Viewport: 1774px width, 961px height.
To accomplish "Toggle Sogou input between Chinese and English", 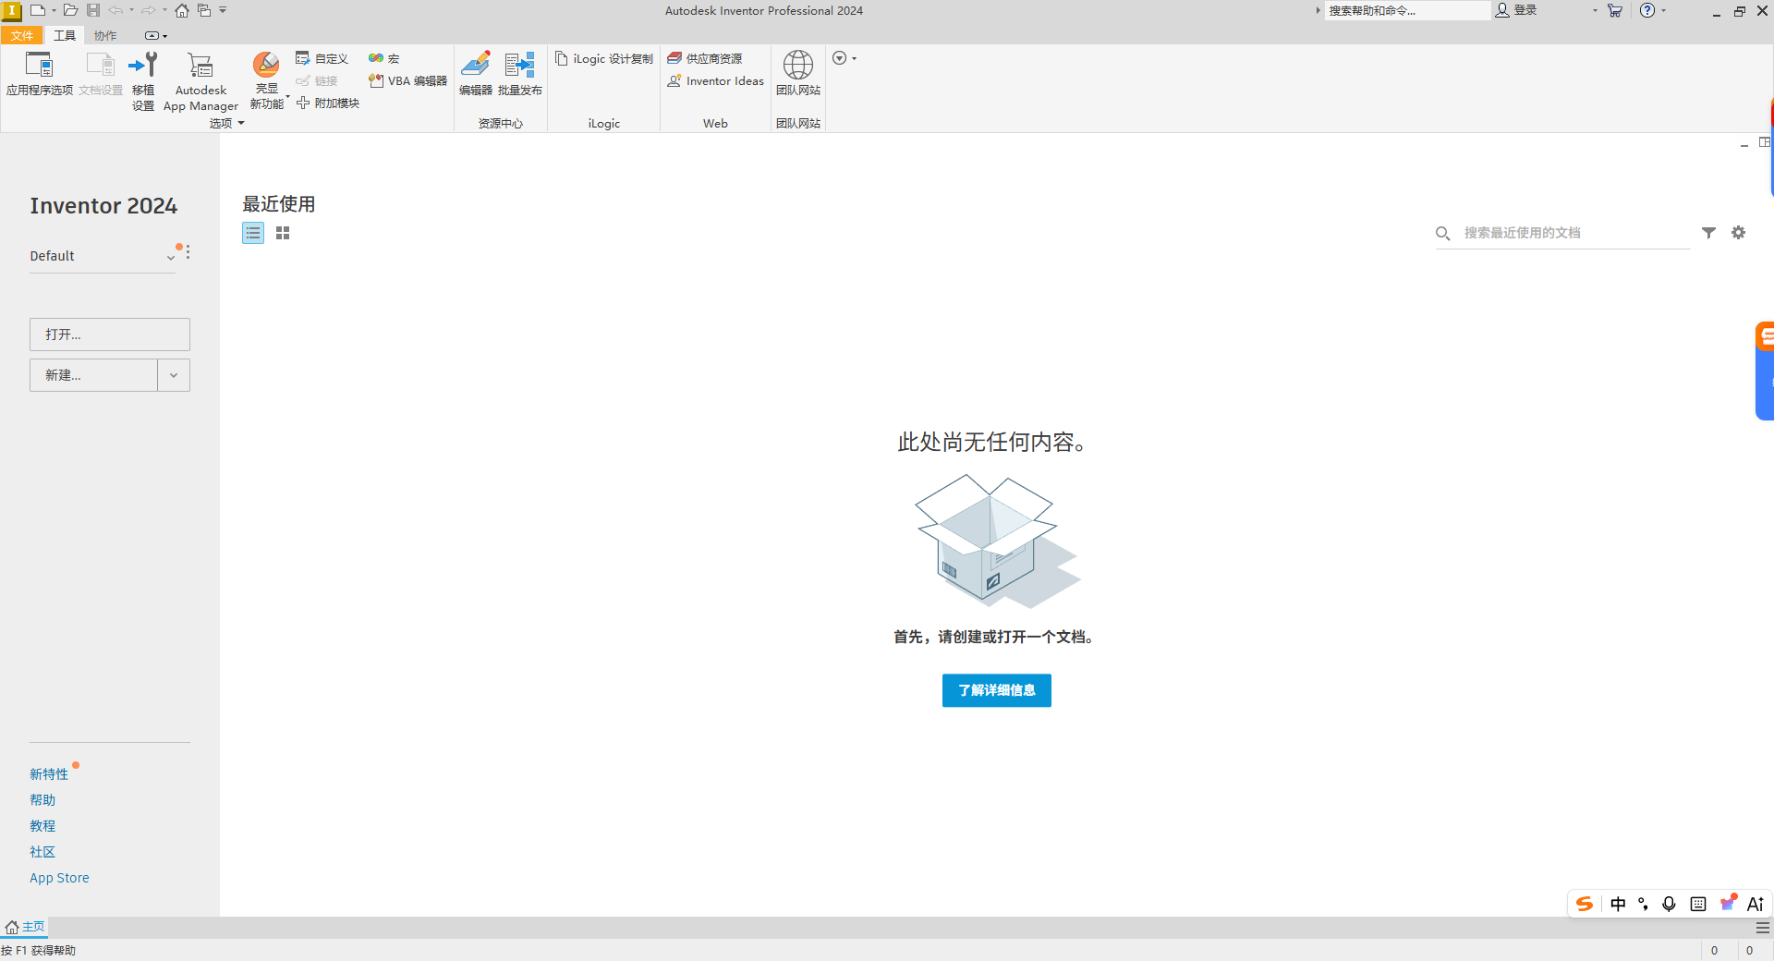I will [1617, 904].
